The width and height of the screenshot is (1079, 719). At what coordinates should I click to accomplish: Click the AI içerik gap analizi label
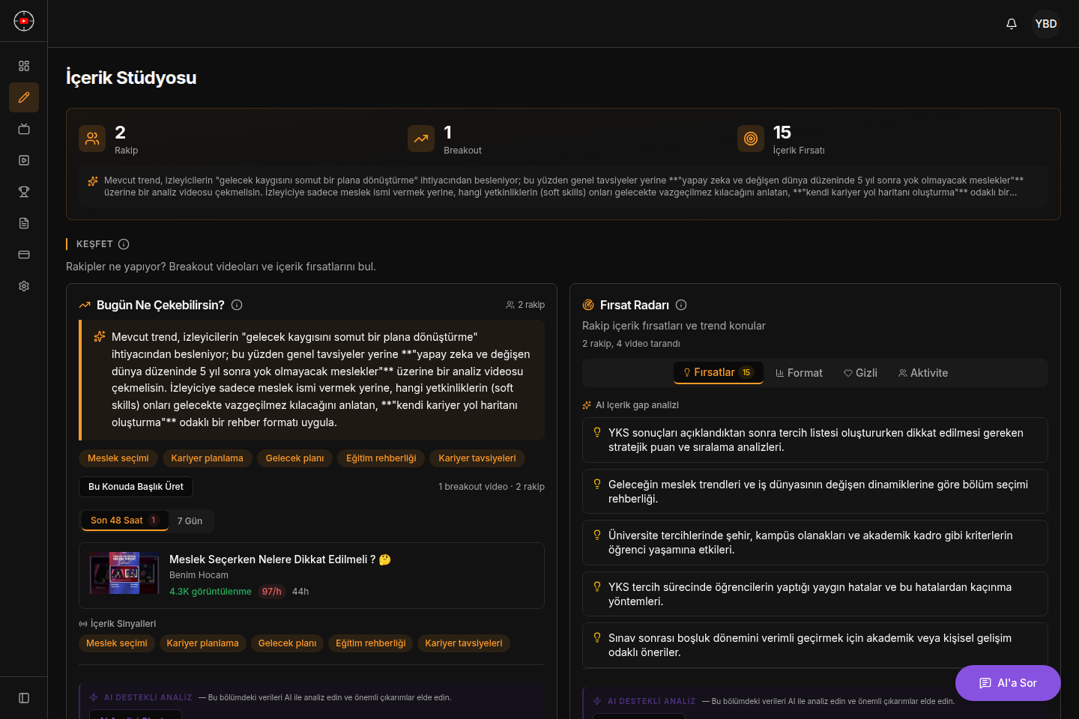[637, 405]
